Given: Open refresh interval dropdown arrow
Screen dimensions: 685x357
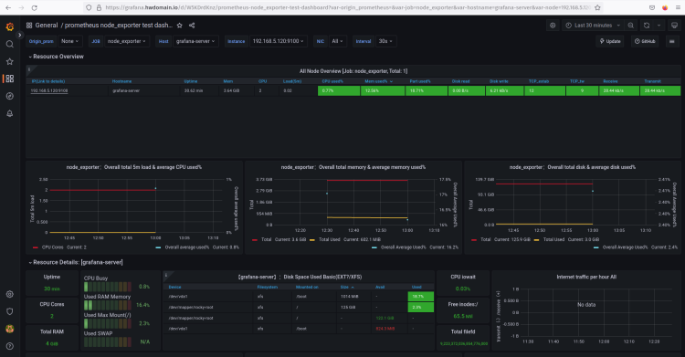Looking at the screenshot, I should (x=659, y=26).
